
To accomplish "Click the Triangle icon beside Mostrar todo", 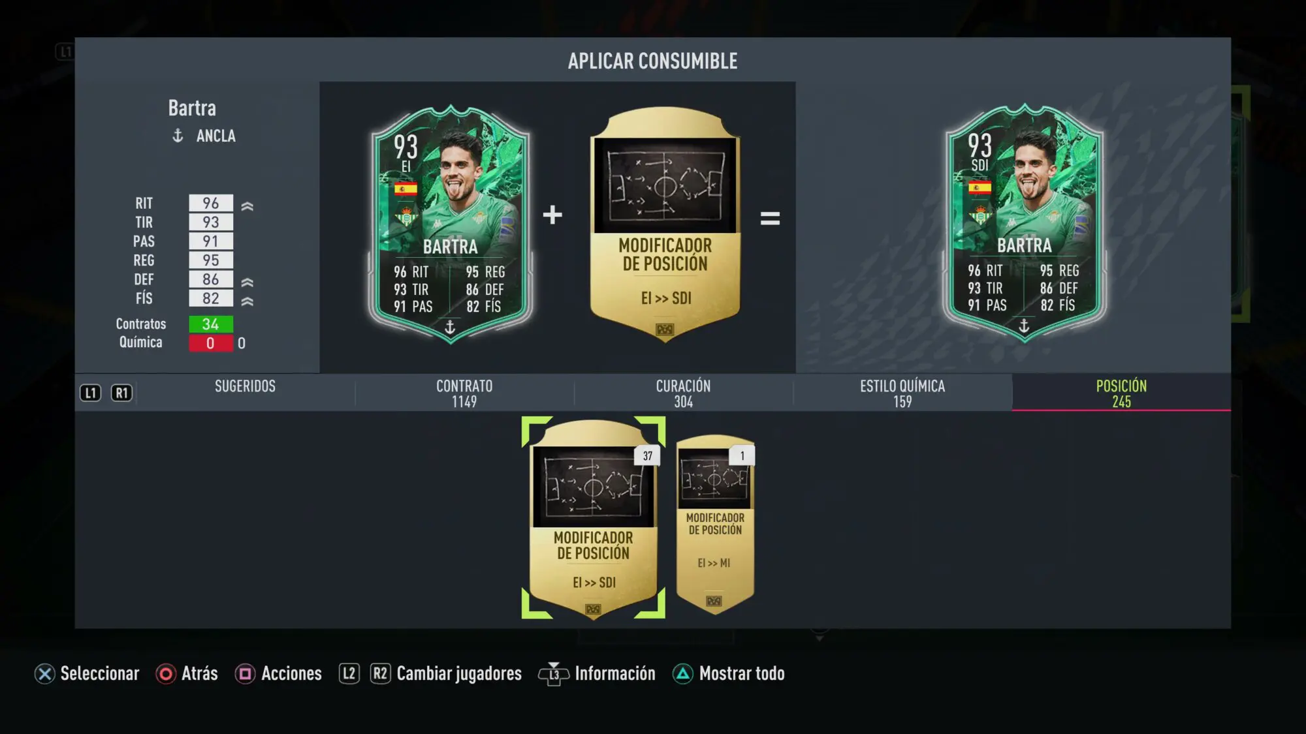I will (x=682, y=674).
